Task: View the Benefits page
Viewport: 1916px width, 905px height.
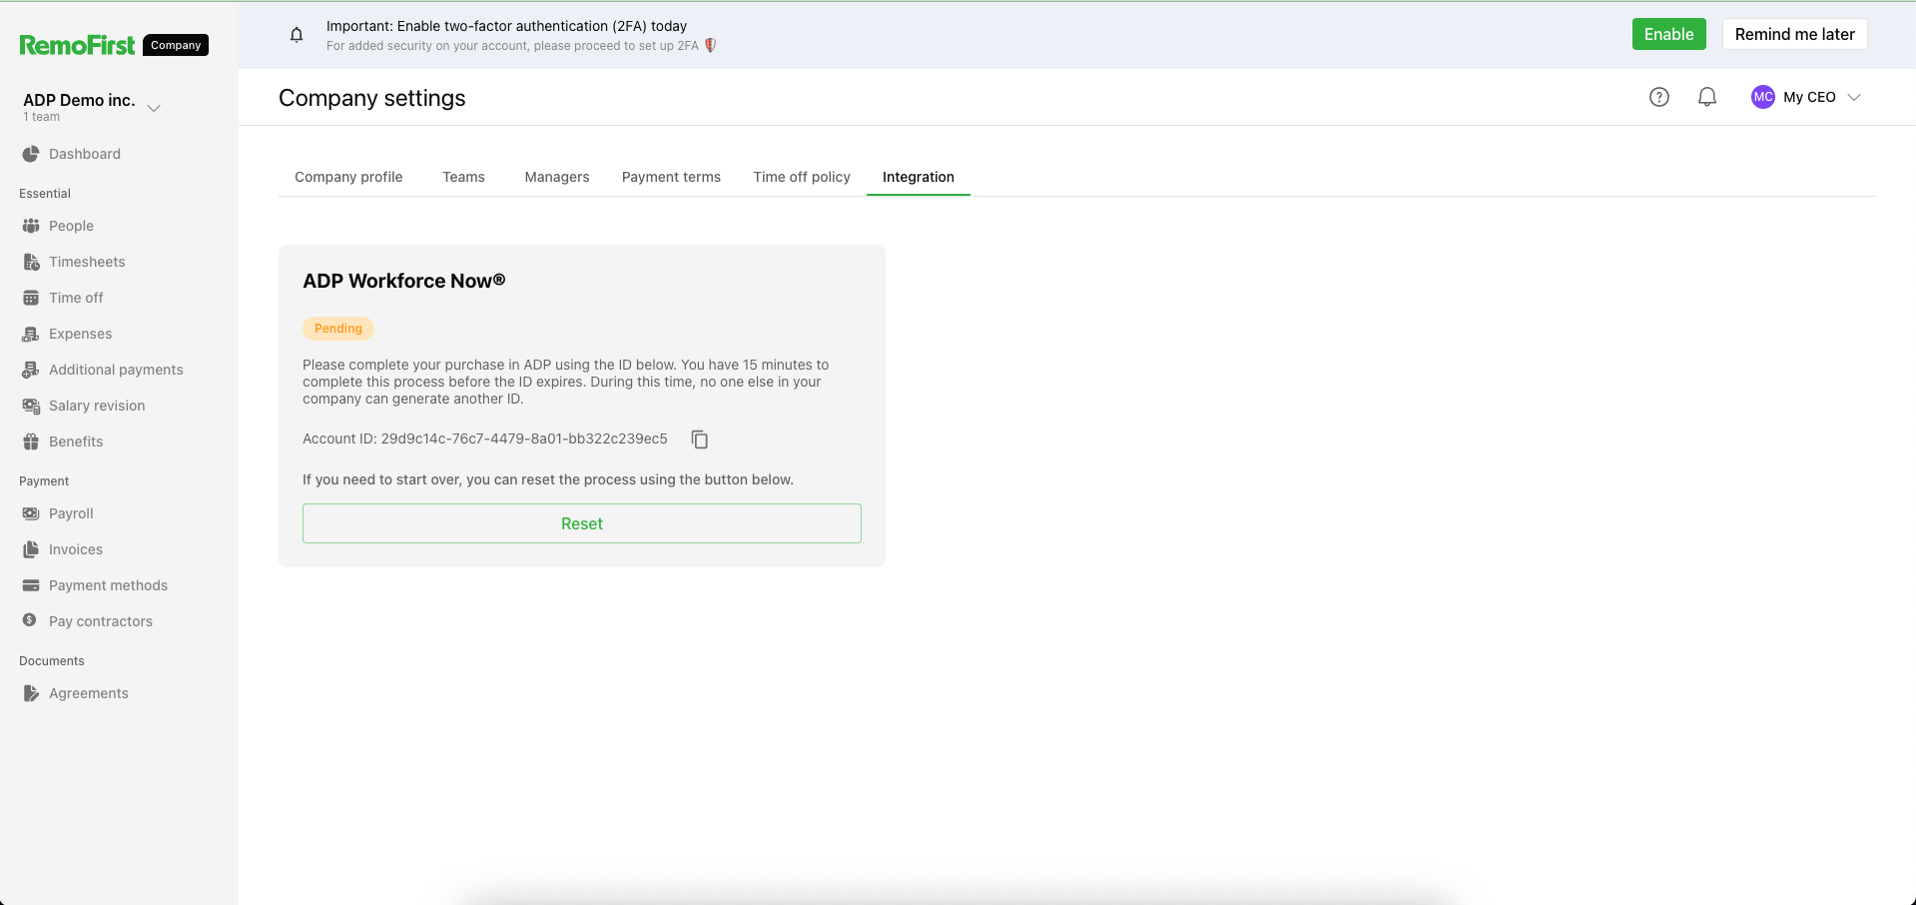Action: click(76, 442)
